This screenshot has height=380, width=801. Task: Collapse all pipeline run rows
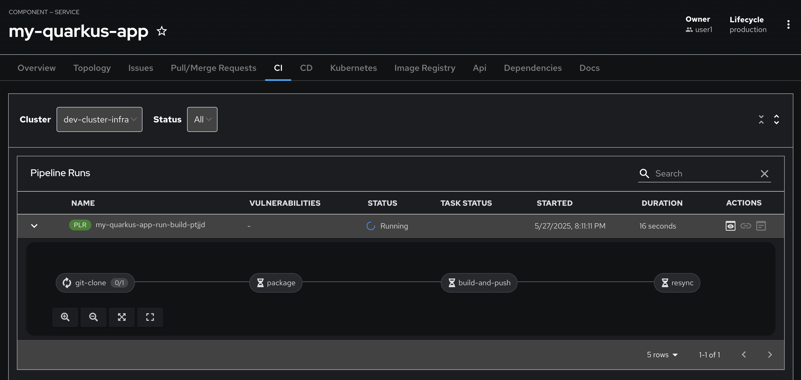point(761,119)
